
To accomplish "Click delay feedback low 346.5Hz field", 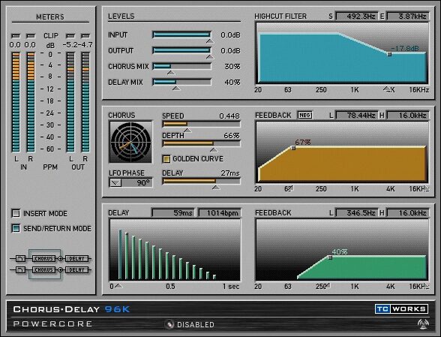I will [x=357, y=213].
